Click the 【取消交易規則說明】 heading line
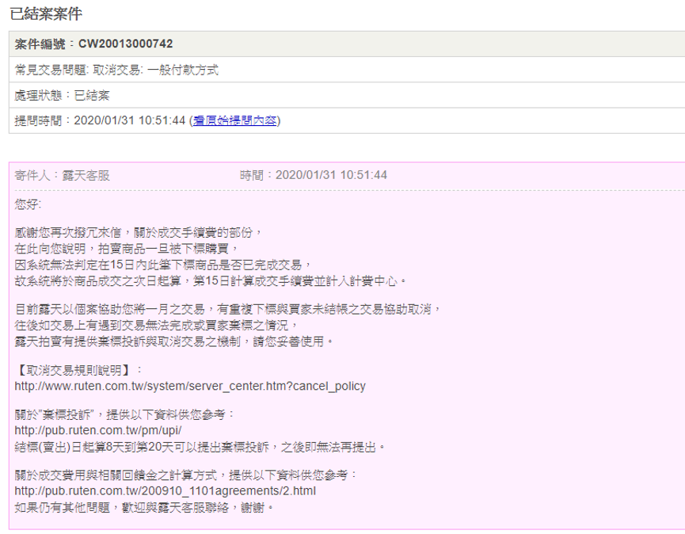The width and height of the screenshot is (685, 534). pos(78,370)
